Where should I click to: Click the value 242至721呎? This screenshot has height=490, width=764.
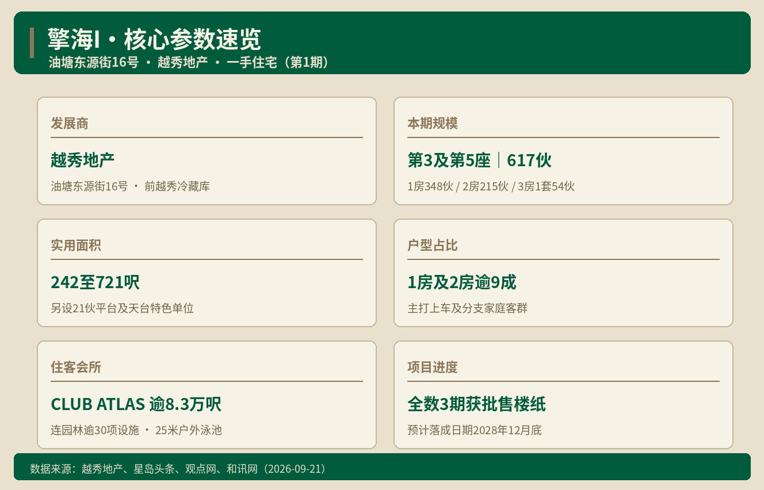[95, 282]
